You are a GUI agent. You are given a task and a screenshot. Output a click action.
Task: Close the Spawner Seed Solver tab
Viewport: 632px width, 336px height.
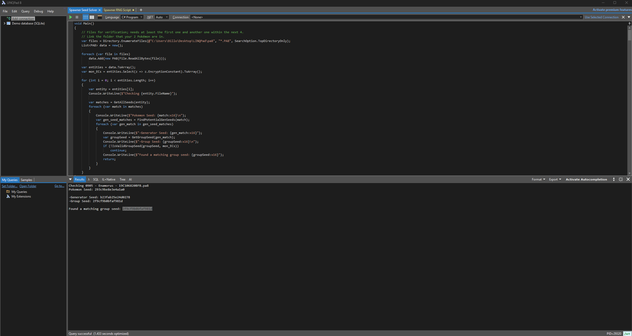click(x=100, y=10)
